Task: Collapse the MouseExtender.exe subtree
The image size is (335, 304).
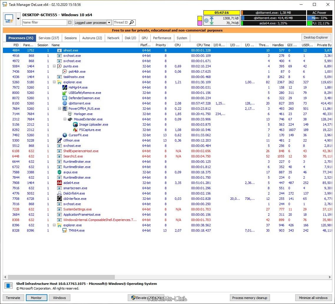Action: (x=65, y=119)
